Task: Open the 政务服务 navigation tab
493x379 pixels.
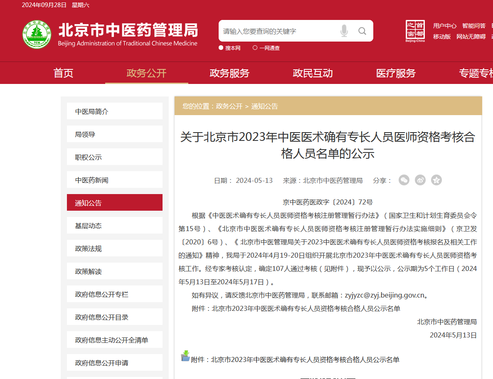Action: [x=229, y=73]
